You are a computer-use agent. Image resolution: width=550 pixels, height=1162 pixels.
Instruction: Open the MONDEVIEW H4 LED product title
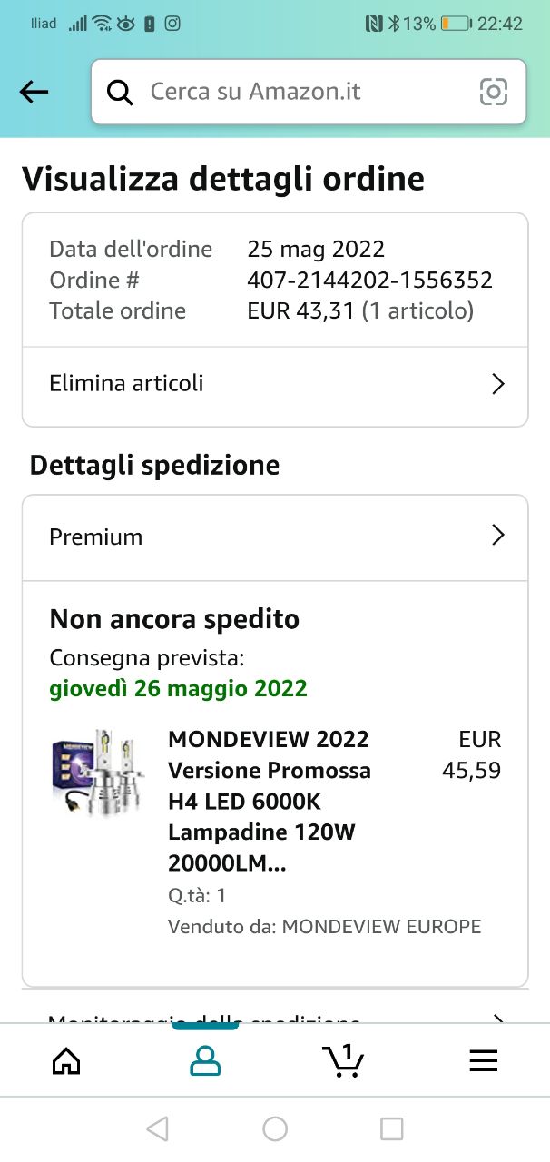270,802
